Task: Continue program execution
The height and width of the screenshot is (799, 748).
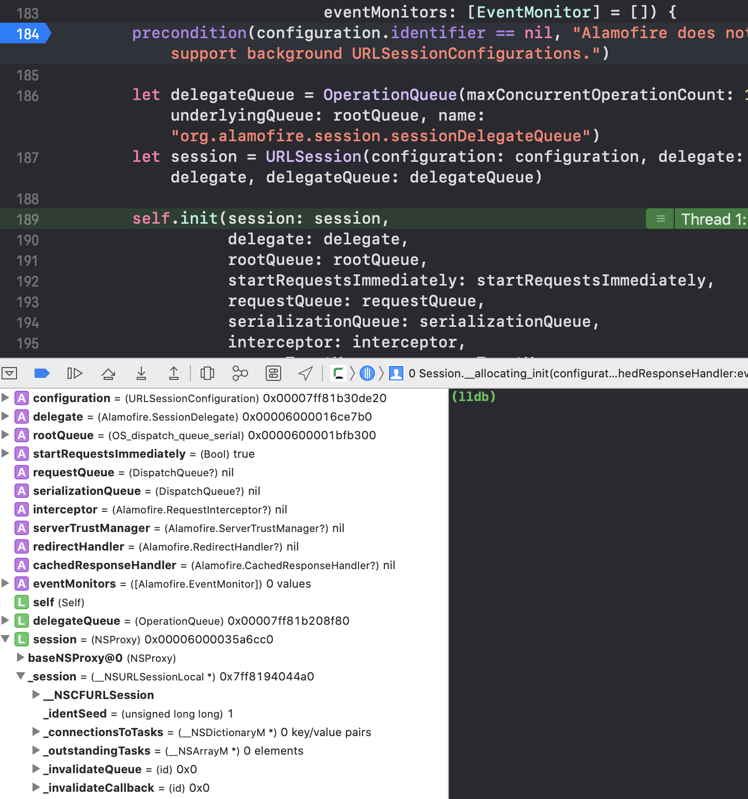Action: tap(75, 373)
